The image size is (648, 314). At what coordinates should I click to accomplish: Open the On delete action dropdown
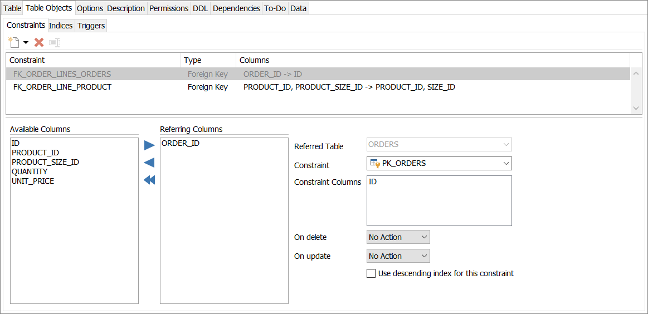click(424, 237)
